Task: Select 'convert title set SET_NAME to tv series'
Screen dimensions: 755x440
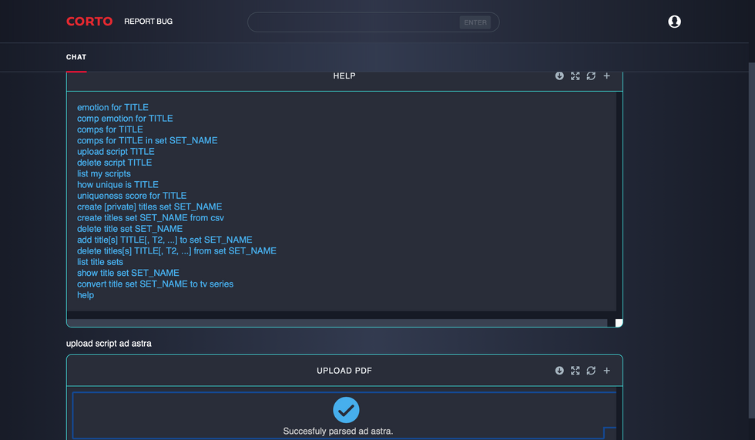Action: (155, 284)
